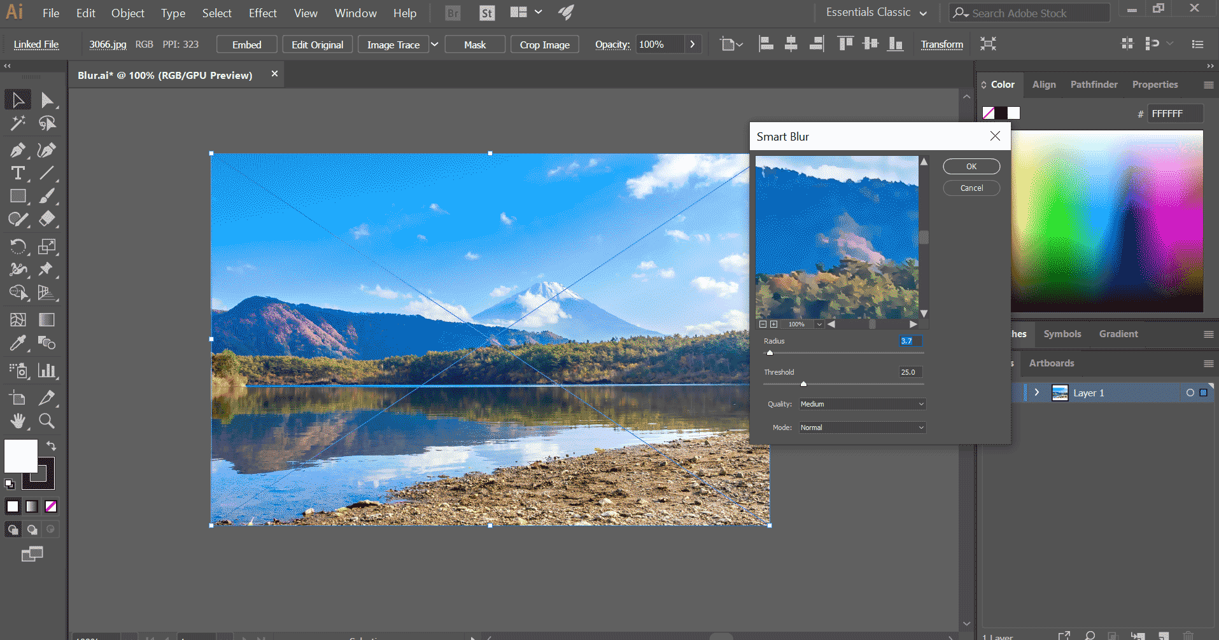
Task: Click OK in Smart Blur dialog
Action: tap(971, 167)
